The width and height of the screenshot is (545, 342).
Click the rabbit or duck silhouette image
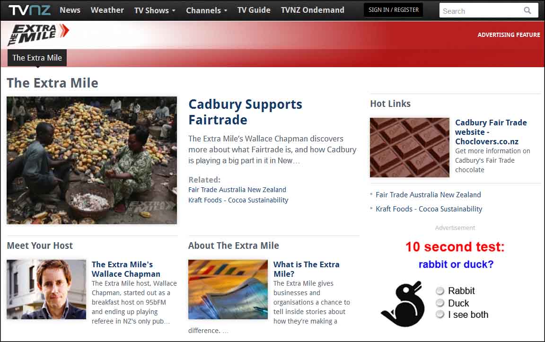(403, 304)
